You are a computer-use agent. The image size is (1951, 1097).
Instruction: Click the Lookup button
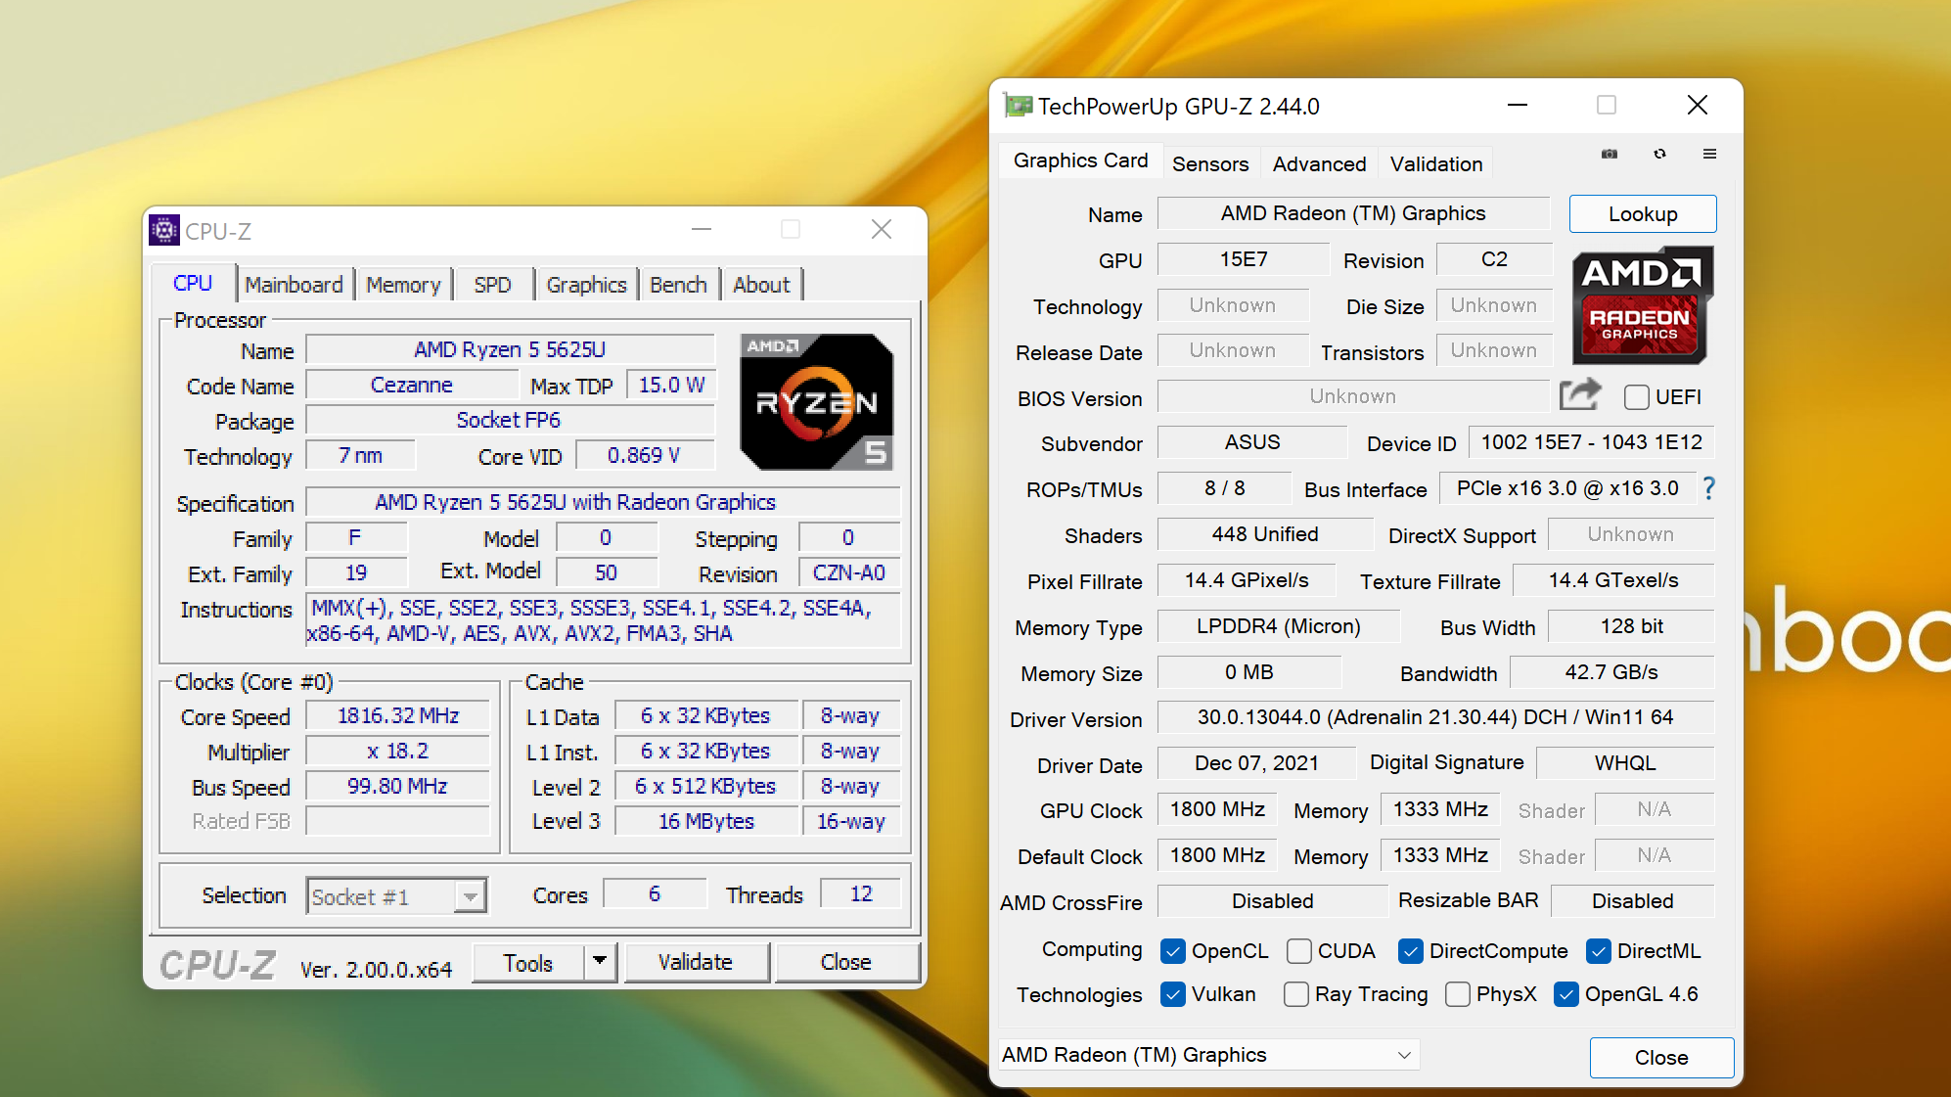pyautogui.click(x=1643, y=213)
